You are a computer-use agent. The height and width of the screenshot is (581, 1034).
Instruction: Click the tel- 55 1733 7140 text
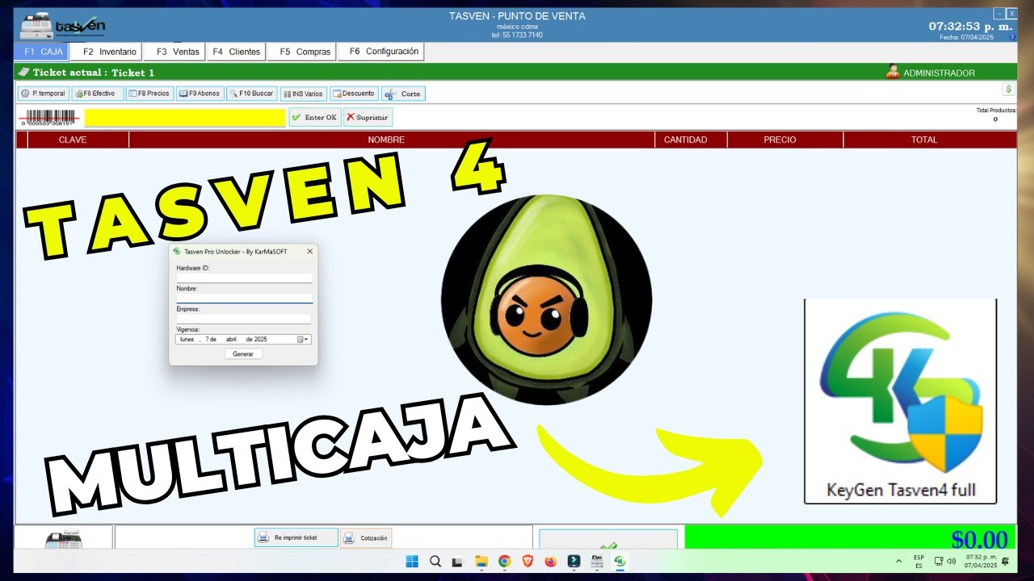(x=517, y=35)
